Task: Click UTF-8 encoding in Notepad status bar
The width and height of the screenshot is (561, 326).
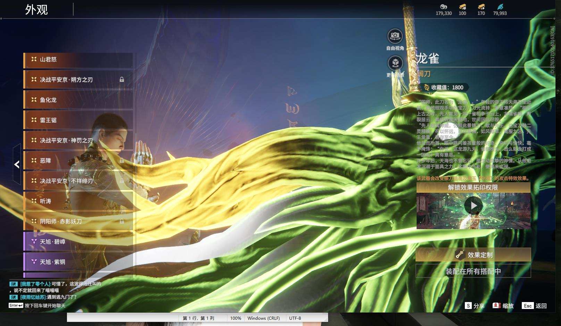Action: pyautogui.click(x=295, y=318)
